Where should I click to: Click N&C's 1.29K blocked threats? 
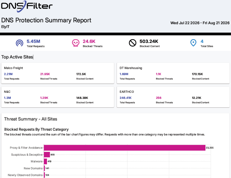[x=44, y=98]
